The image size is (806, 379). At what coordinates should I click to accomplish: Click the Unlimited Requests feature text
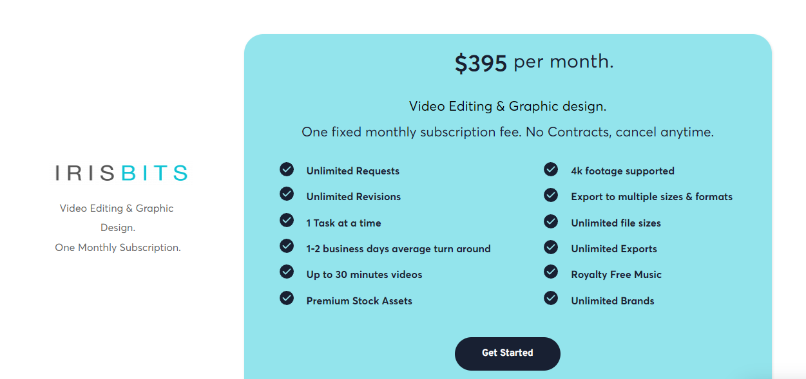pyautogui.click(x=352, y=171)
